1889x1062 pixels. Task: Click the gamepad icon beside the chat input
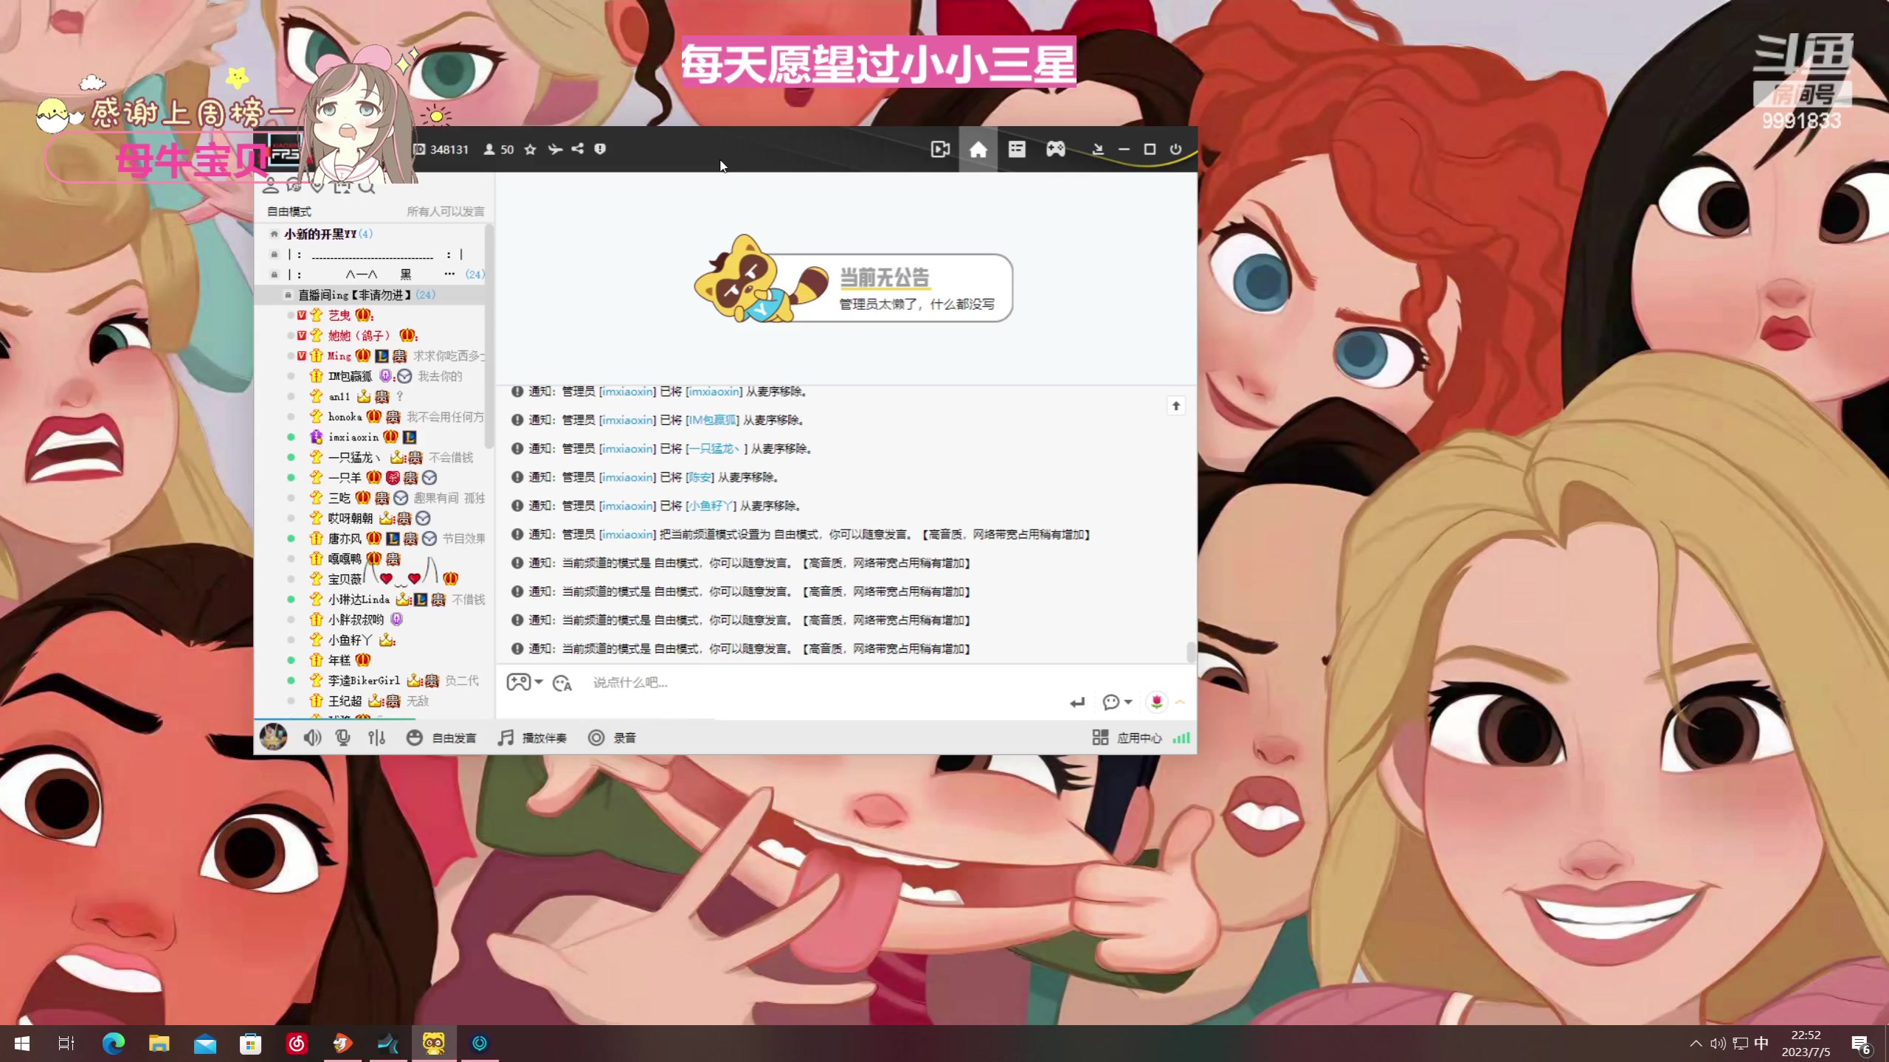518,682
